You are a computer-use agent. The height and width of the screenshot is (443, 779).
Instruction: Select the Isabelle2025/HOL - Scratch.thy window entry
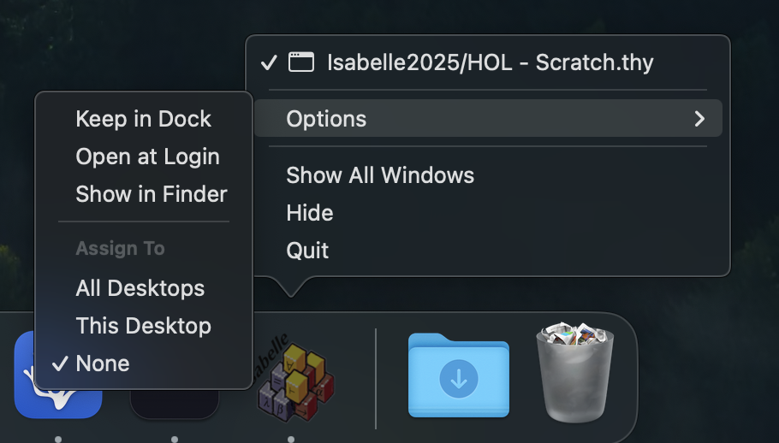[490, 62]
